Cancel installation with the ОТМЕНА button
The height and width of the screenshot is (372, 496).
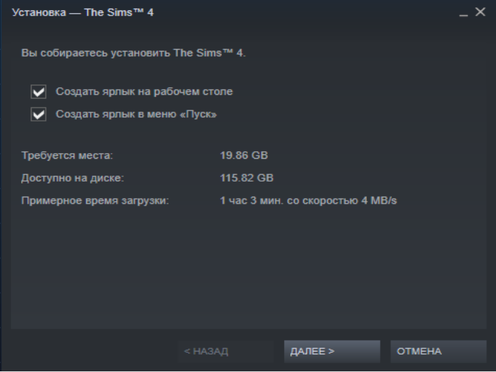pyautogui.click(x=438, y=352)
